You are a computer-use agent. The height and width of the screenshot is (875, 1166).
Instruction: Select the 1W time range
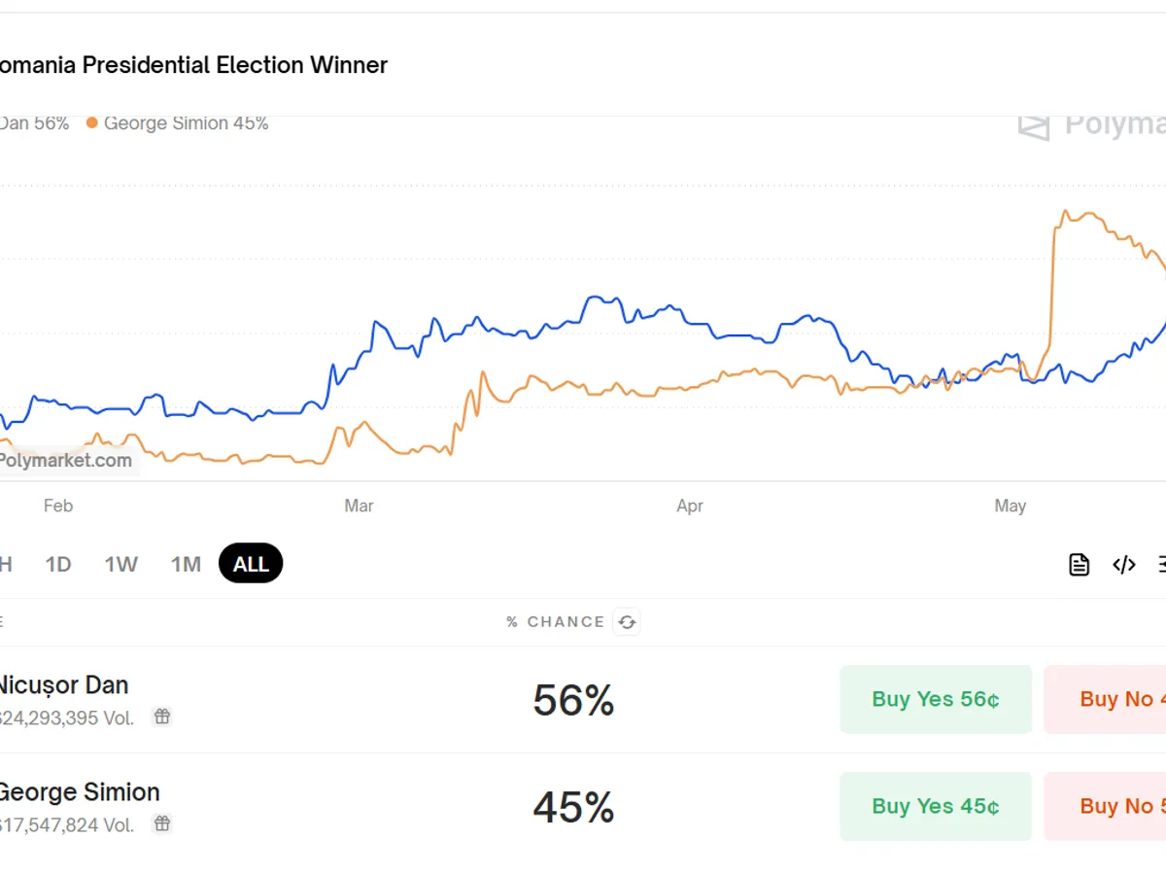click(x=121, y=564)
